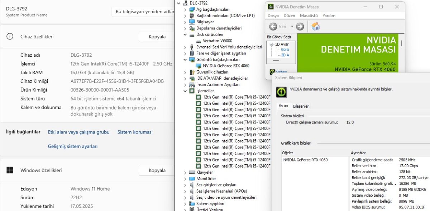Click the DLG-3792 computer icon at tree root
The image size is (430, 211).
coord(185,3)
